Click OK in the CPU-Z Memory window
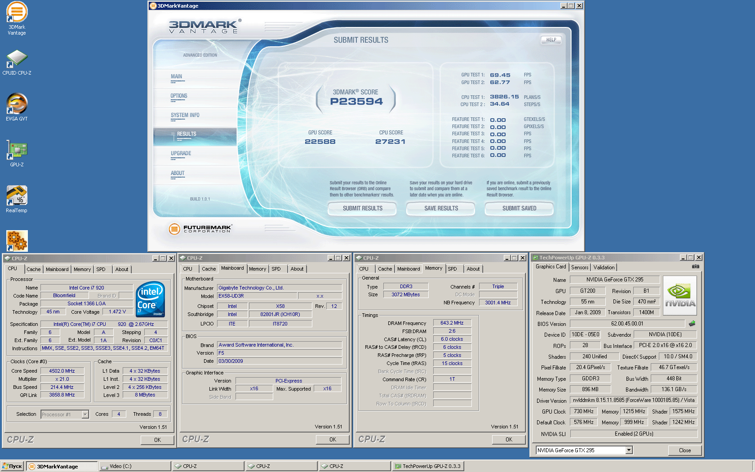755x472 pixels. click(509, 440)
